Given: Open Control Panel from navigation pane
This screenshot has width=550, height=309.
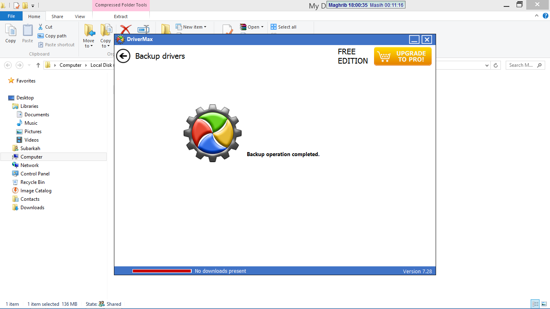Looking at the screenshot, I should (x=35, y=174).
